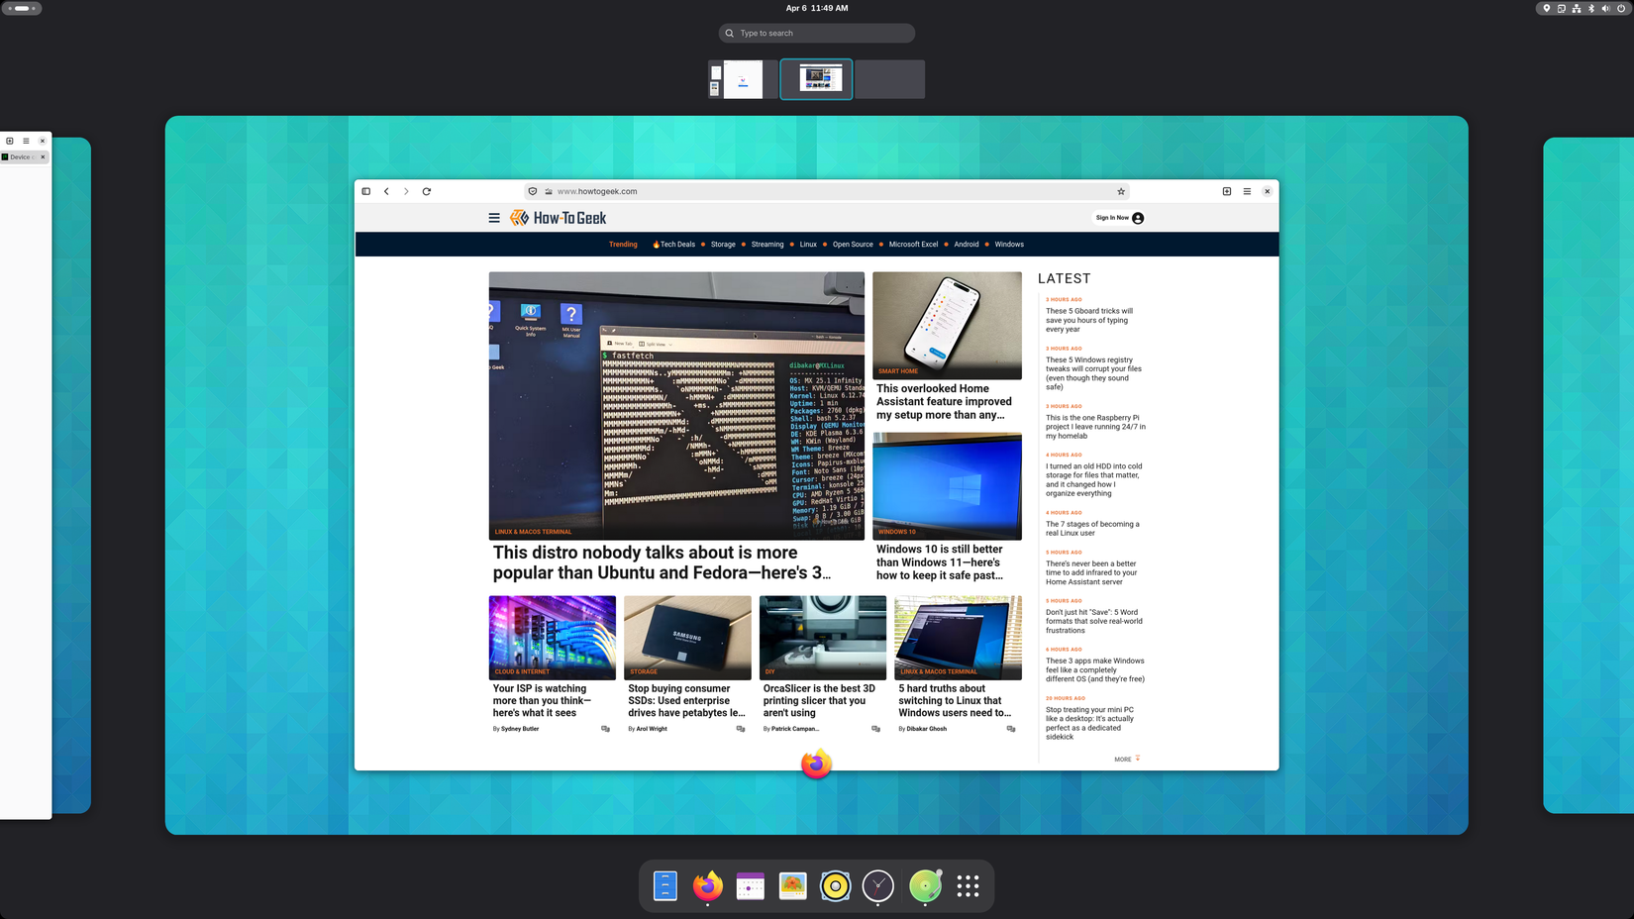Click the shield icon in address bar

533,191
